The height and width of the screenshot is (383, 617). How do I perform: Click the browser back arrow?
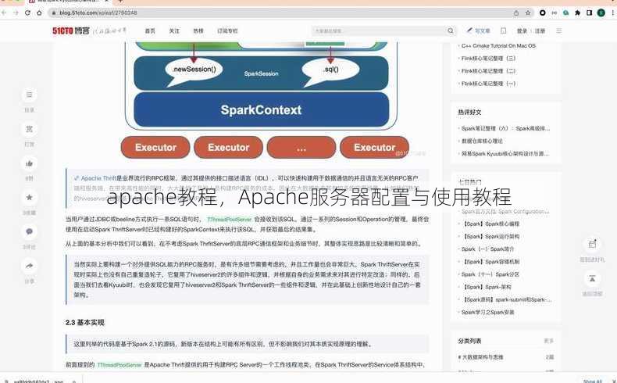tap(5, 13)
